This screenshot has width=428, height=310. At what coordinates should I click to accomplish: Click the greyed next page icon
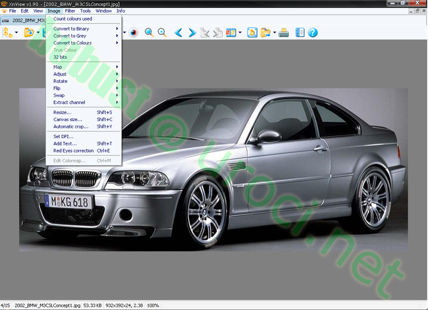(x=217, y=32)
